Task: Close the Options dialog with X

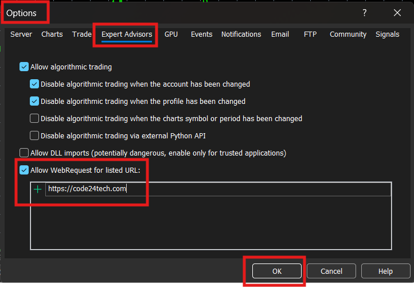Action: (397, 13)
